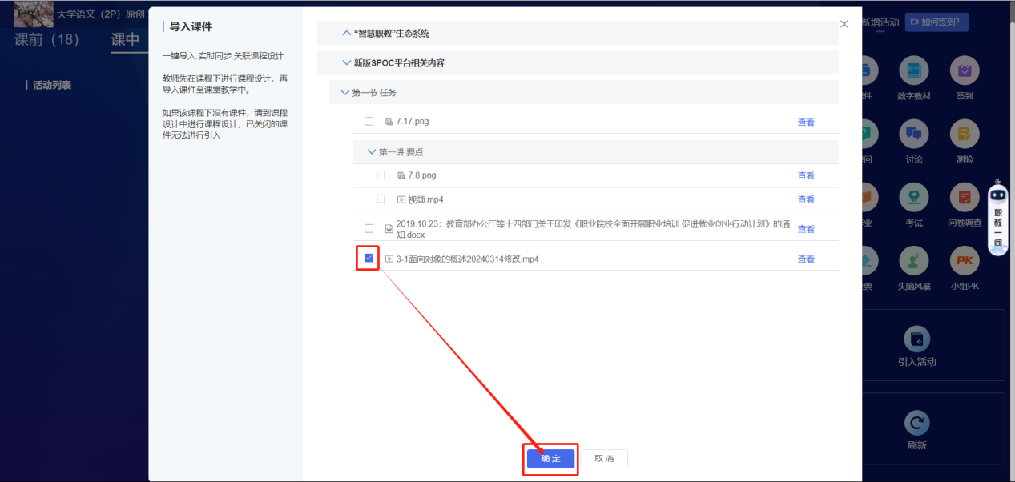
Task: Launch the 问卷调查 survey activity
Action: (964, 198)
